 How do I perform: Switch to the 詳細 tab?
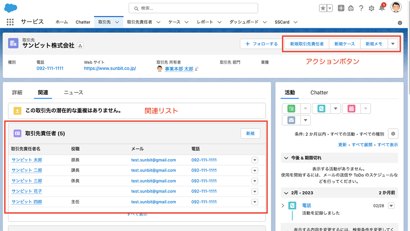(17, 92)
